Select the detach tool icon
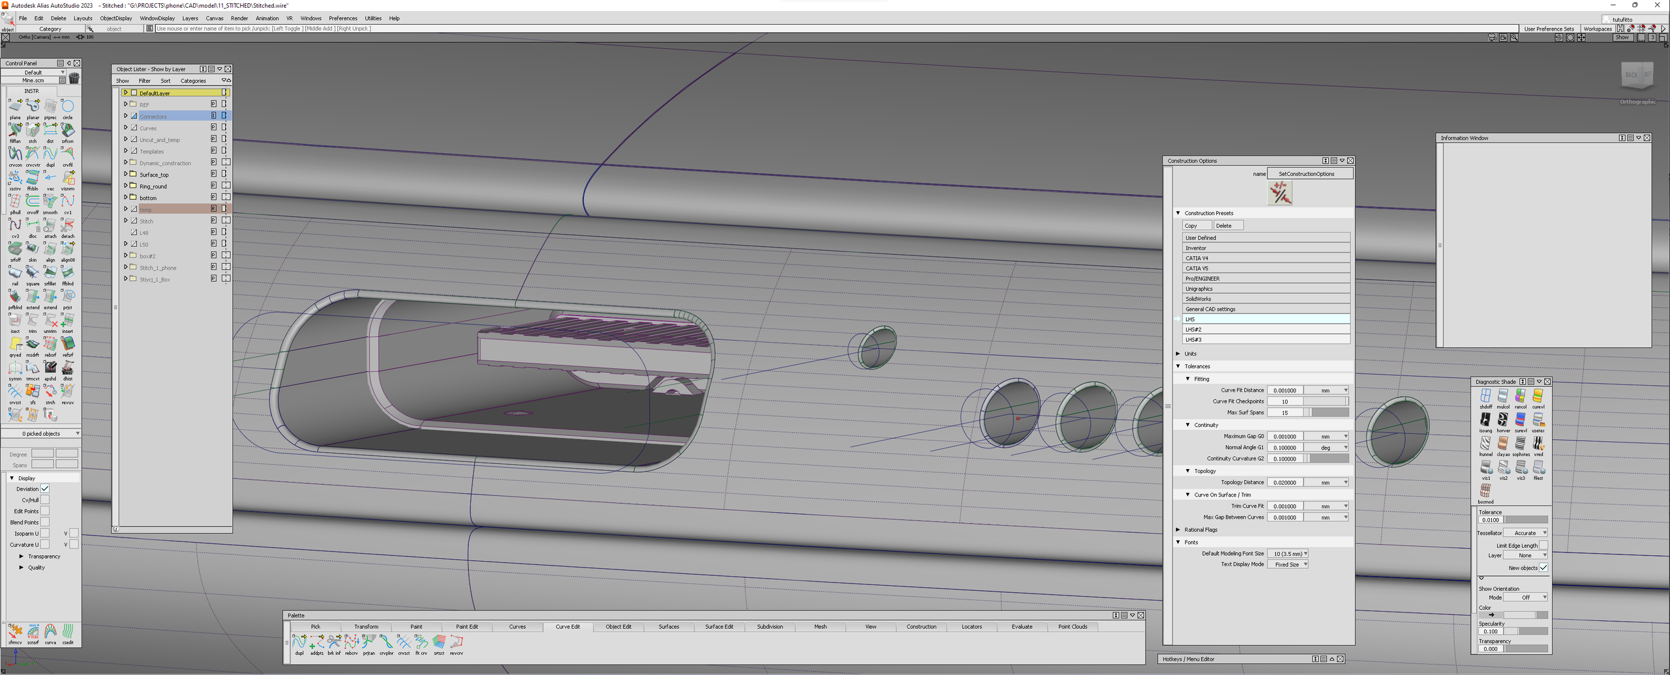1670x675 pixels. pyautogui.click(x=68, y=225)
